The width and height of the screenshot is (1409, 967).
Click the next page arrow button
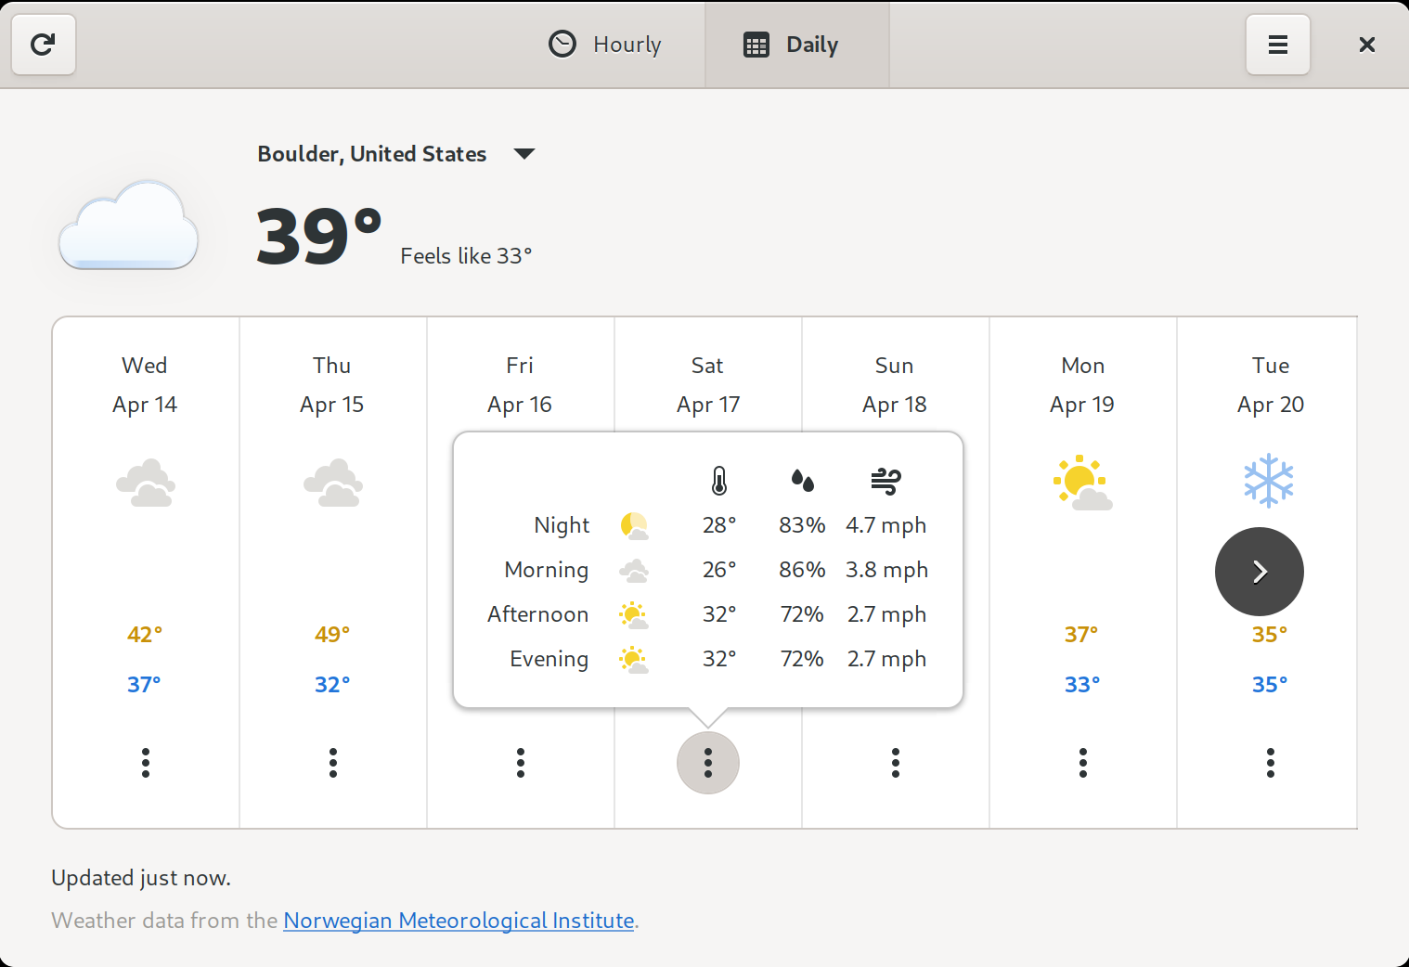pos(1259,572)
